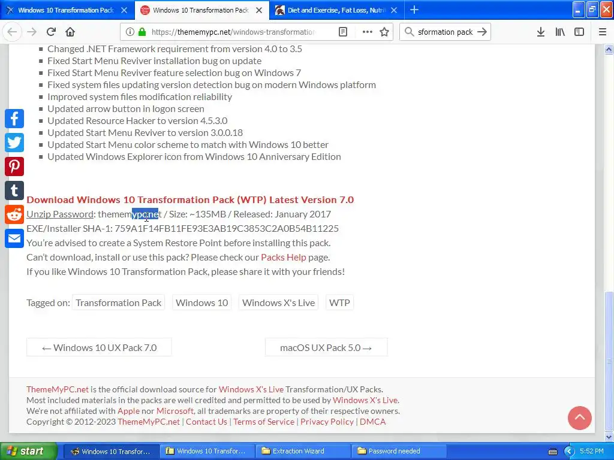Go back to the previous page
614x460 pixels.
click(12, 32)
